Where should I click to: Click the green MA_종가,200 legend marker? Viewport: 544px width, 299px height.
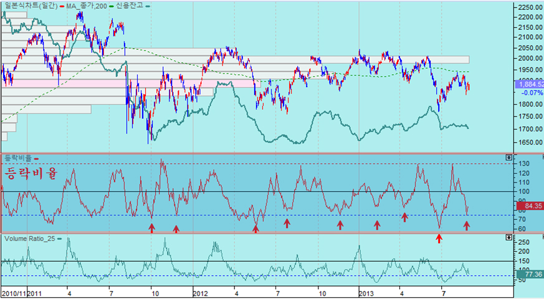(x=110, y=6)
